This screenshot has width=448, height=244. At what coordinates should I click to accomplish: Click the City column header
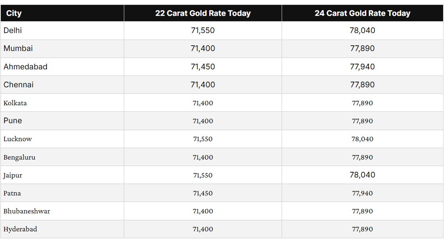14,13
